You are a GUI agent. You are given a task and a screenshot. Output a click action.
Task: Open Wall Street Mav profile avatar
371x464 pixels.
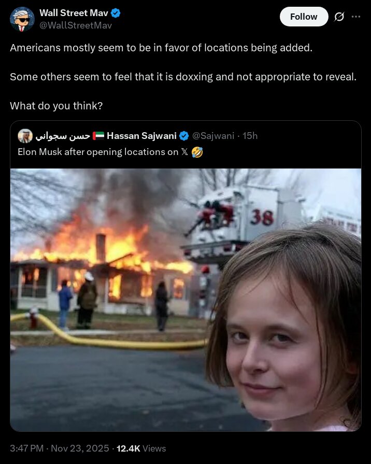pos(22,19)
